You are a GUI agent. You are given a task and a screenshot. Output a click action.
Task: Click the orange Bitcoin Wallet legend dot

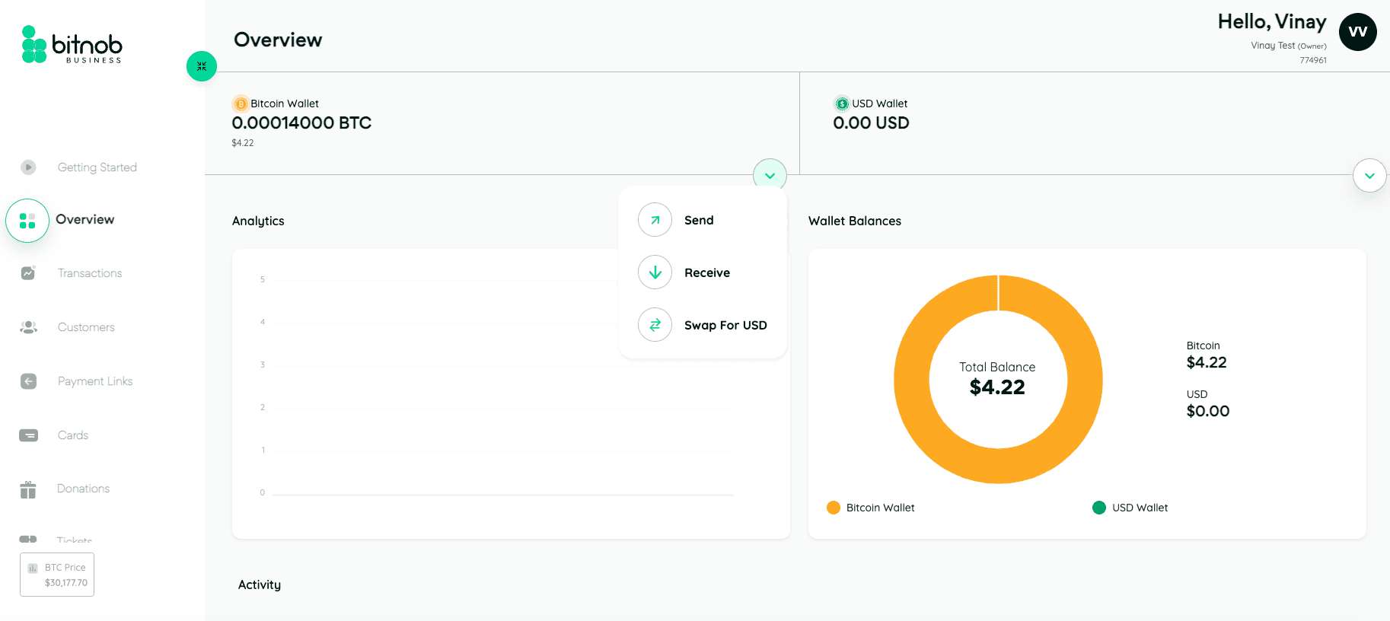coord(834,508)
